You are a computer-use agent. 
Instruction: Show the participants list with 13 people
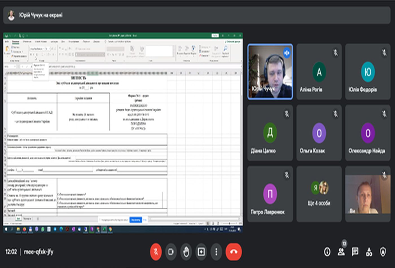(x=341, y=251)
